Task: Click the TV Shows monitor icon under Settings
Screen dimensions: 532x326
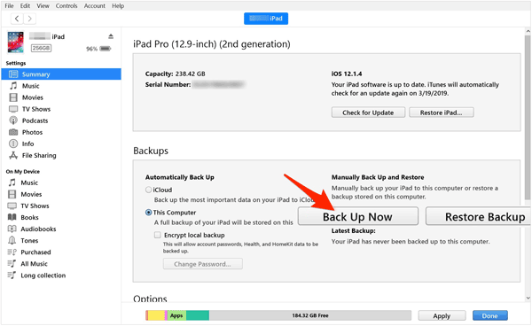Action: coord(13,109)
